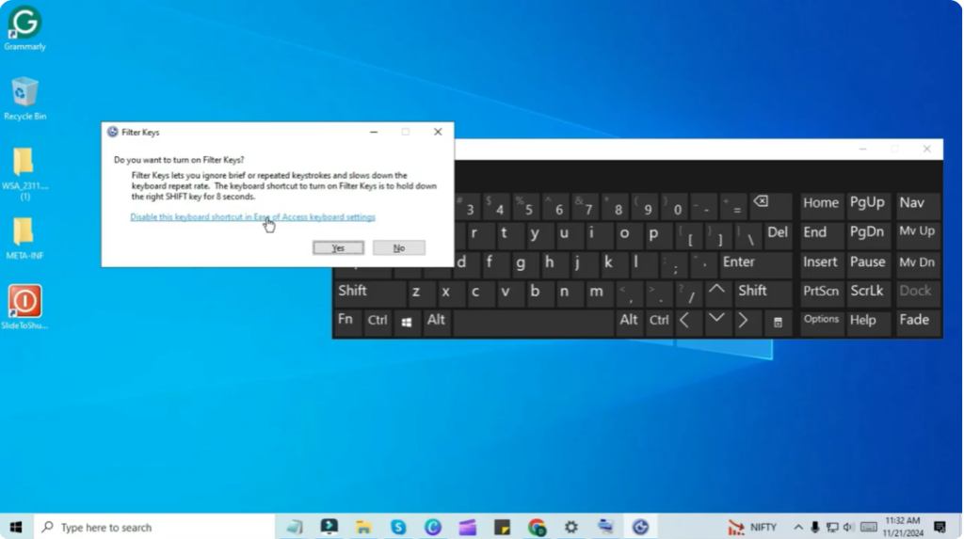Toggle the Fn key on on-screen keyboard
964x539 pixels.
[x=347, y=322]
